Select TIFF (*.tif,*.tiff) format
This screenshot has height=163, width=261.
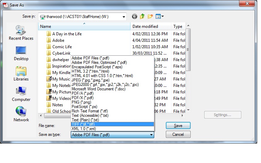click(112, 124)
